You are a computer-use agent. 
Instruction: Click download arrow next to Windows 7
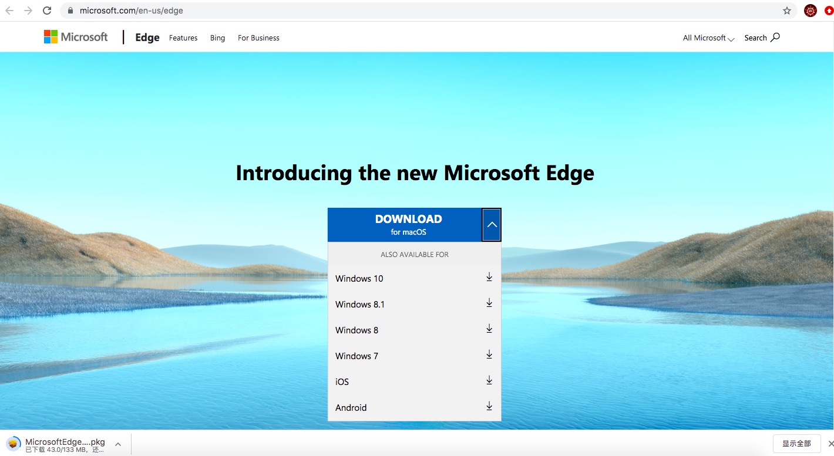click(489, 355)
